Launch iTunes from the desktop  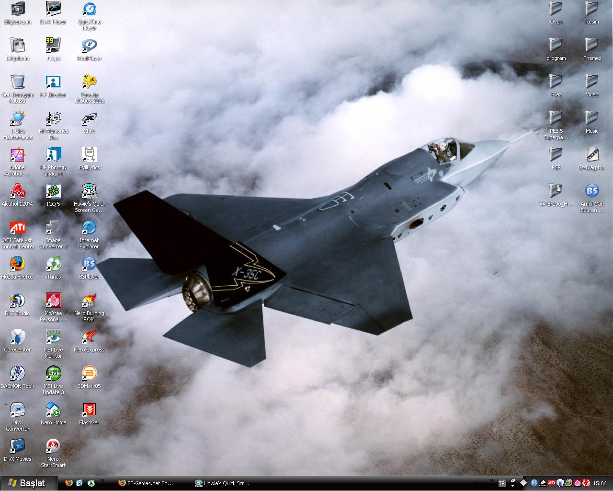[53, 269]
